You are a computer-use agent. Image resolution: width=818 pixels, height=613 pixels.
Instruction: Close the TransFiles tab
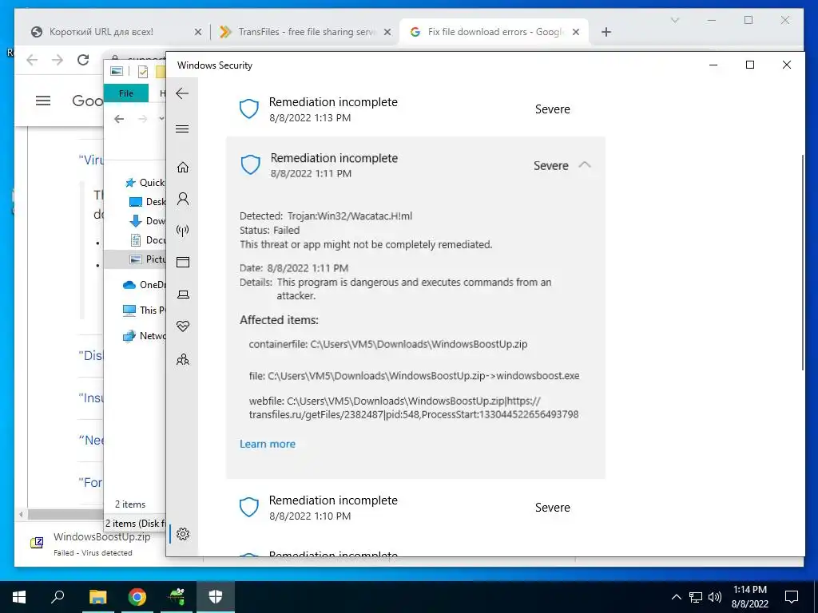coord(387,32)
